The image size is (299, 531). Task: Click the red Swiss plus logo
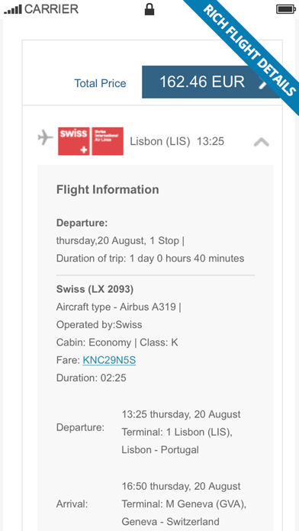[74, 141]
